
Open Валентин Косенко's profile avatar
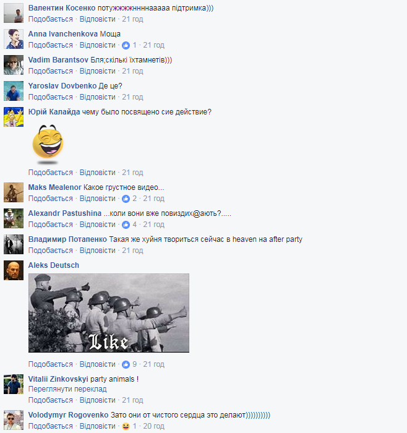pyautogui.click(x=14, y=13)
